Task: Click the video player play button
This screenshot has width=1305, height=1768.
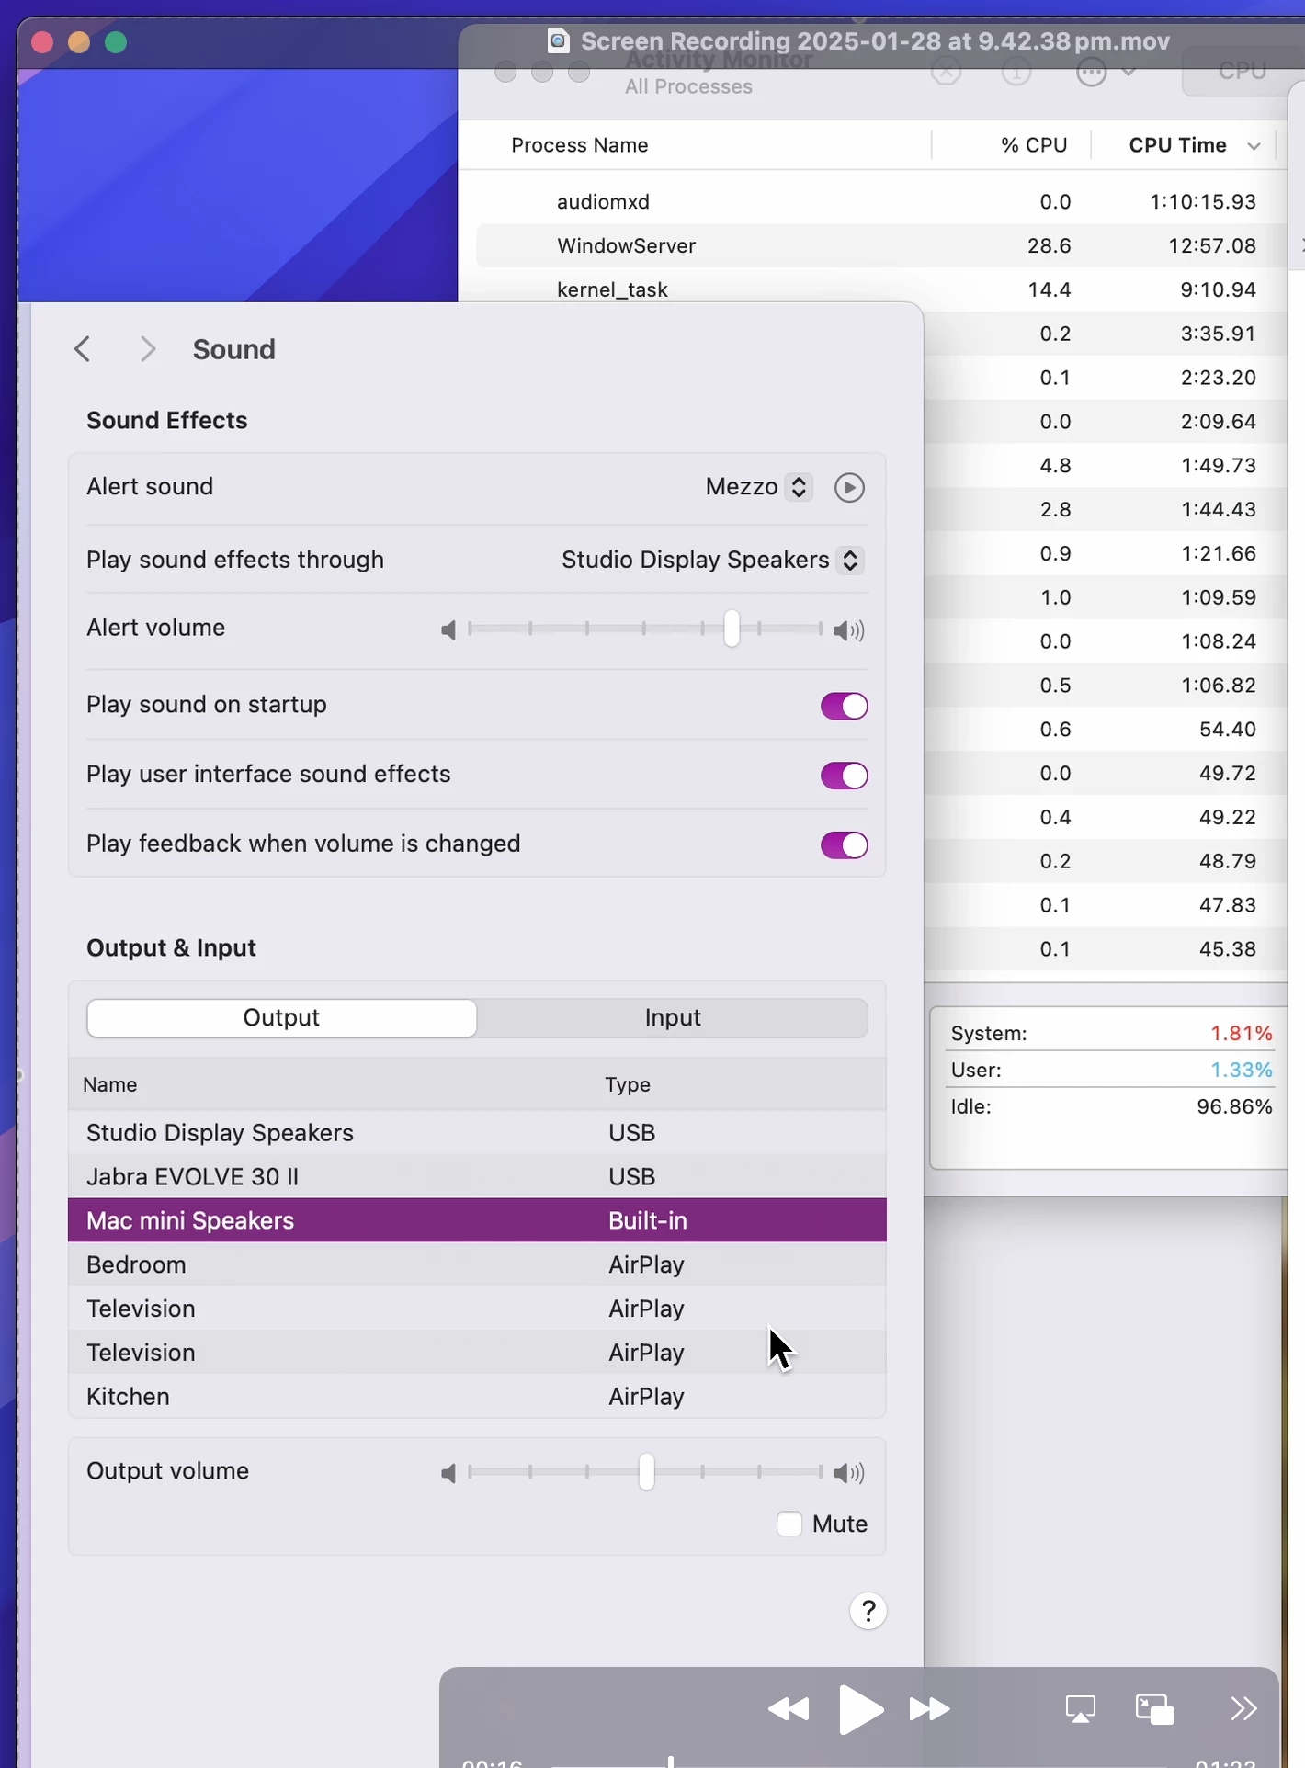Action: click(x=861, y=1709)
